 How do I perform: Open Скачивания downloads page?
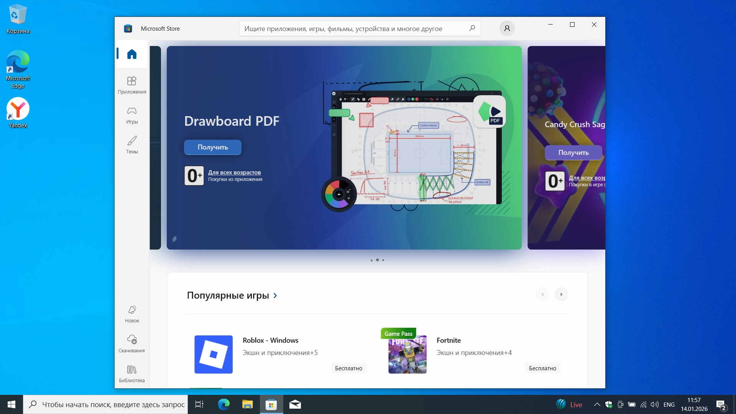coord(131,344)
